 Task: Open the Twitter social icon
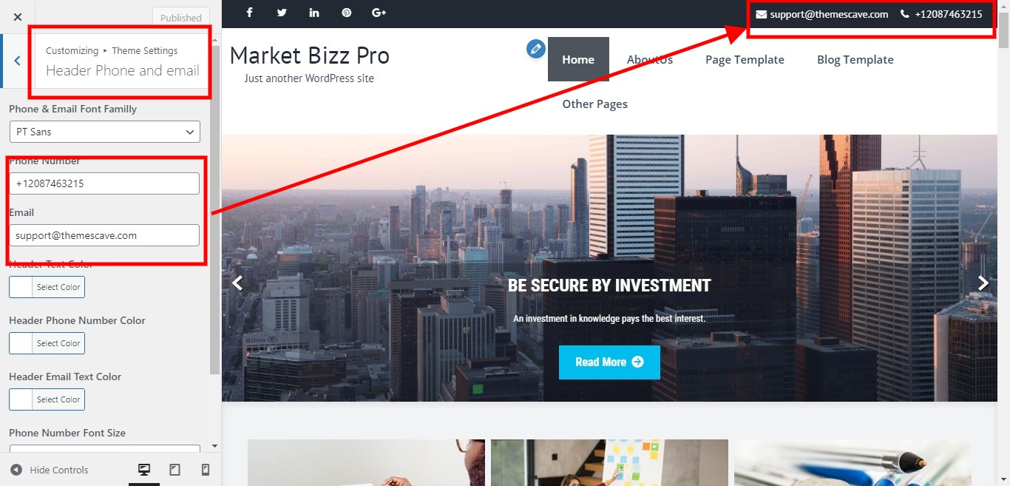[282, 13]
